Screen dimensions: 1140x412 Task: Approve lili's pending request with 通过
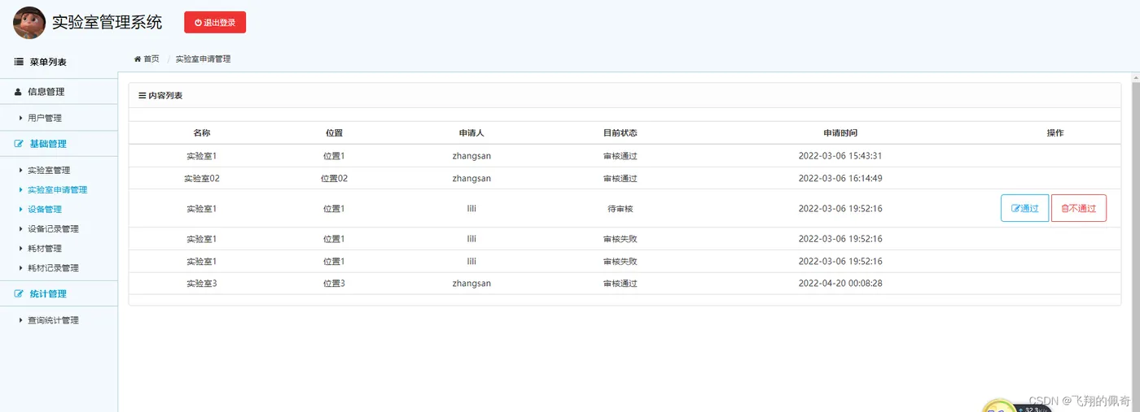pos(1024,209)
